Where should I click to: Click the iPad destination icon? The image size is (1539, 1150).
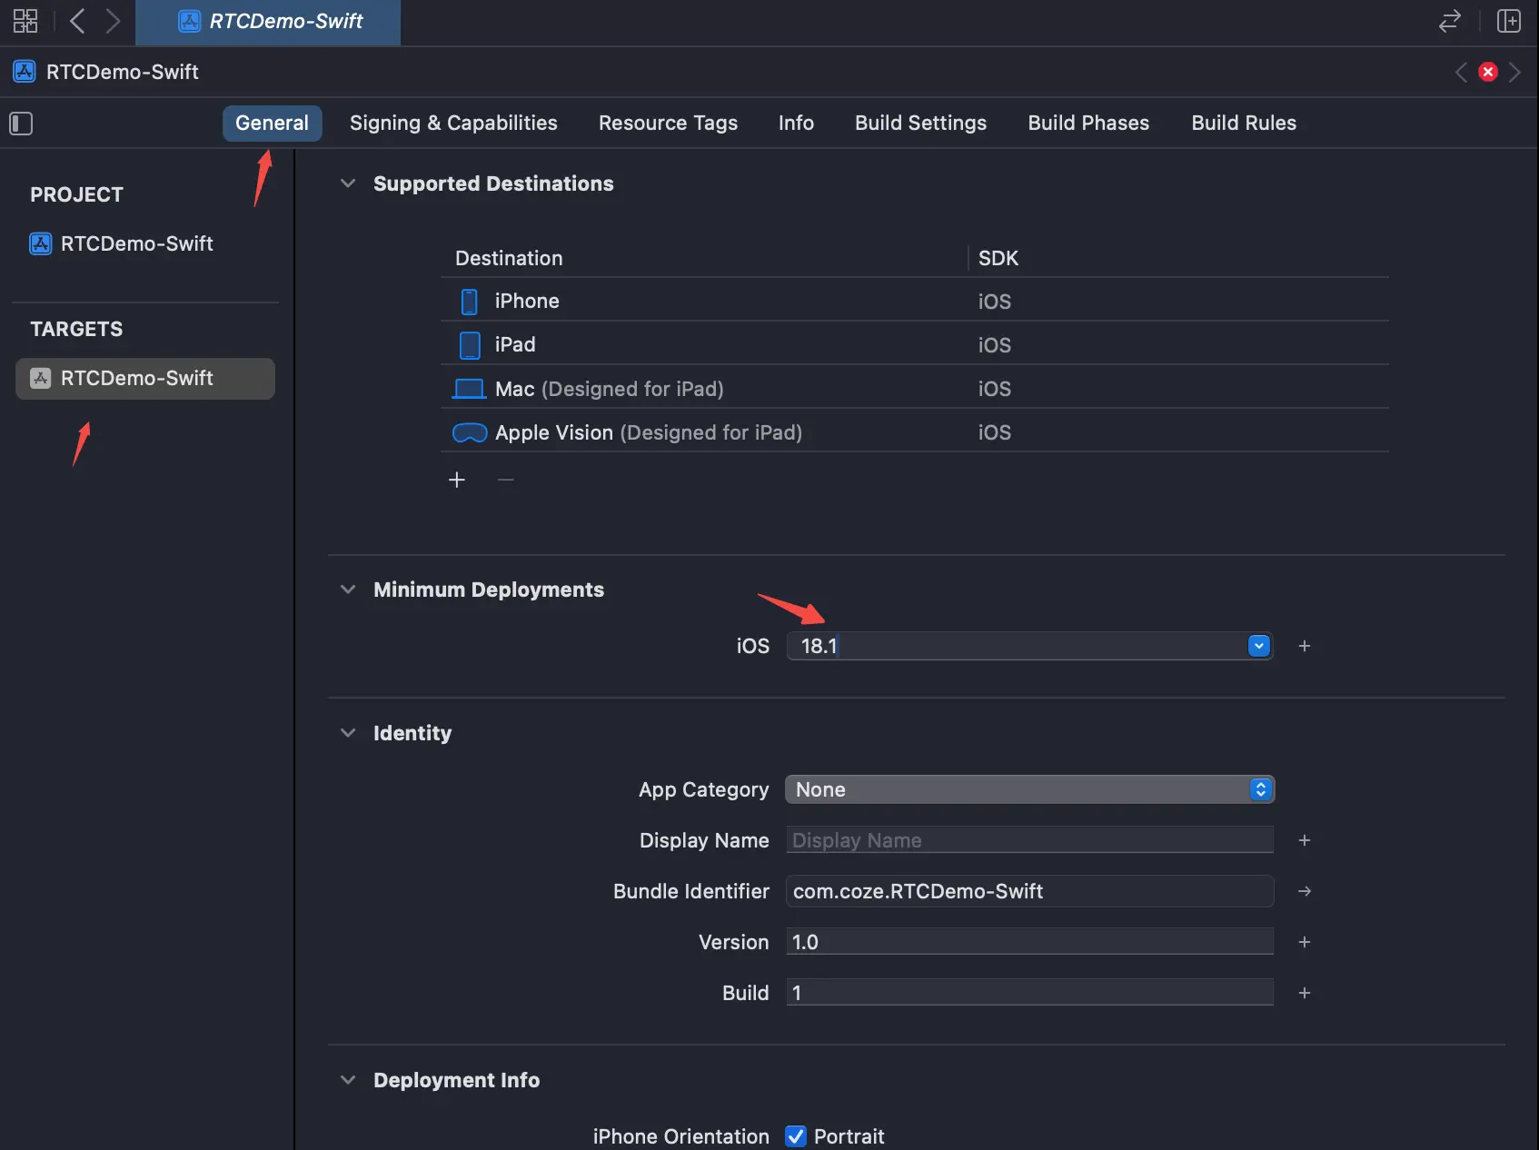pos(470,345)
